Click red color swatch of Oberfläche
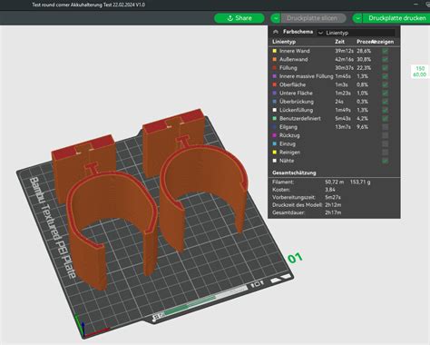This screenshot has width=430, height=345. (x=275, y=84)
